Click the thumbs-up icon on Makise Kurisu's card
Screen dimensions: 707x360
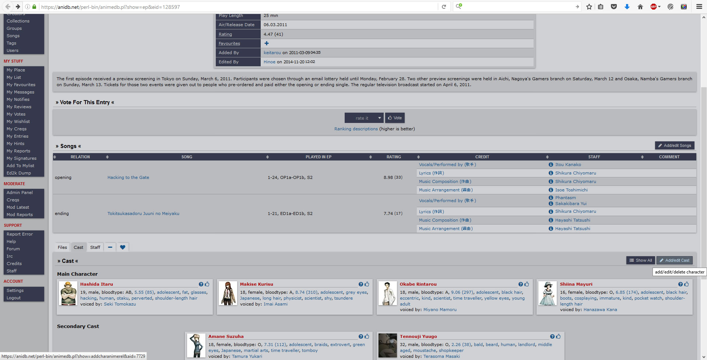pos(367,284)
